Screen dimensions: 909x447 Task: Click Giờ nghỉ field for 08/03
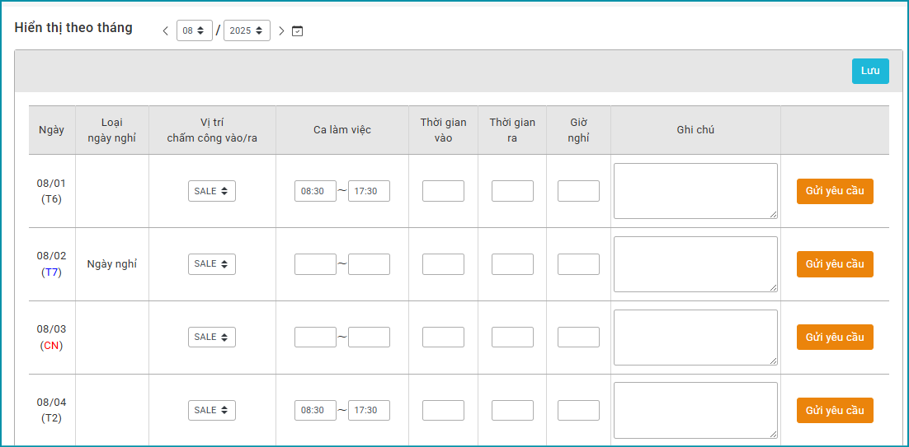pyautogui.click(x=578, y=337)
